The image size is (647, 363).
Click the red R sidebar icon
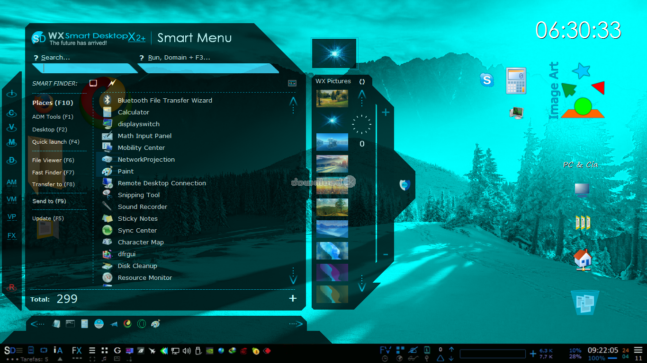click(x=12, y=287)
